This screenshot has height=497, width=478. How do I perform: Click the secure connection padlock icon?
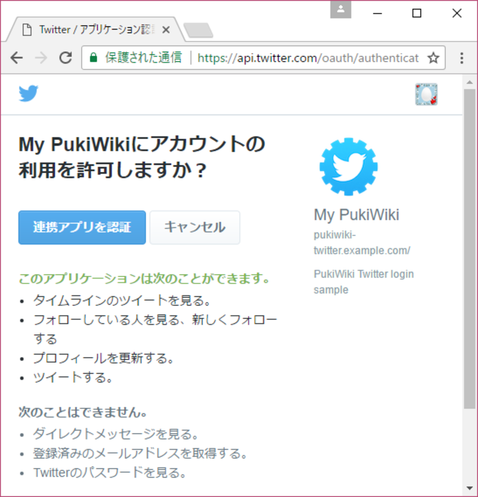[93, 57]
